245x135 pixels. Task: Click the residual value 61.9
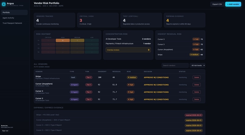click(115, 85)
